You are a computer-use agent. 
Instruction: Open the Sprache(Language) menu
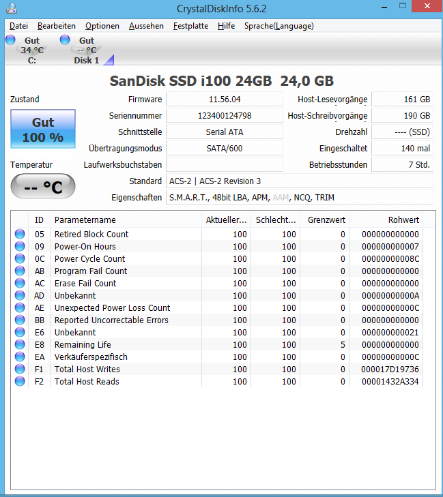[x=279, y=26]
